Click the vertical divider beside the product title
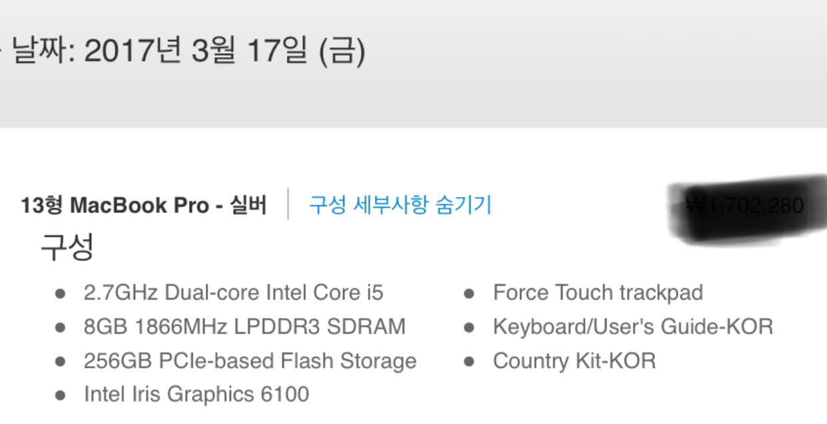This screenshot has height=424, width=827. pos(288,204)
